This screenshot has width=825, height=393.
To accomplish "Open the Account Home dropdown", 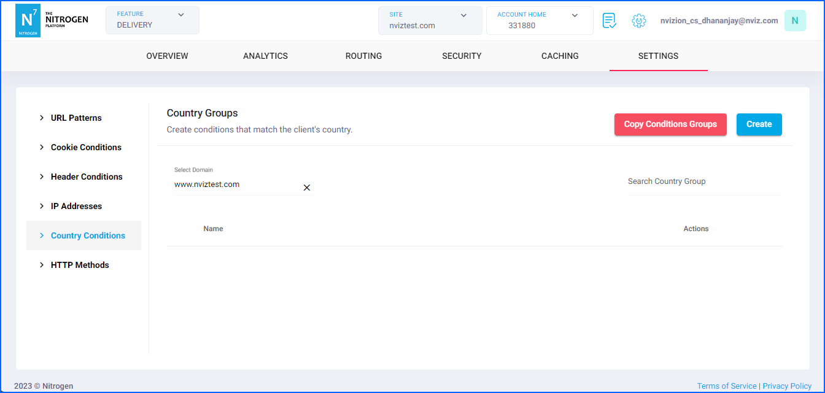I will coord(539,20).
